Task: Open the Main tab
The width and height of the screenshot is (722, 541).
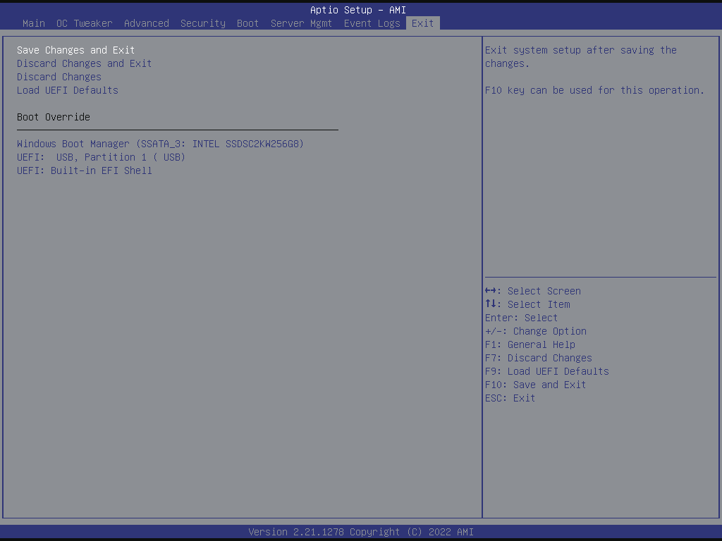Action: 34,23
